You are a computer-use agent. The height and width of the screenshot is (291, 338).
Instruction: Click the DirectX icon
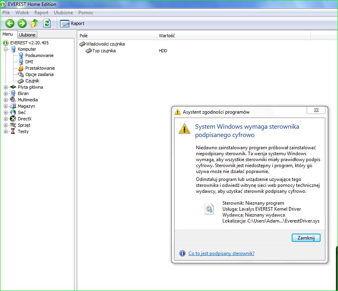[13, 119]
